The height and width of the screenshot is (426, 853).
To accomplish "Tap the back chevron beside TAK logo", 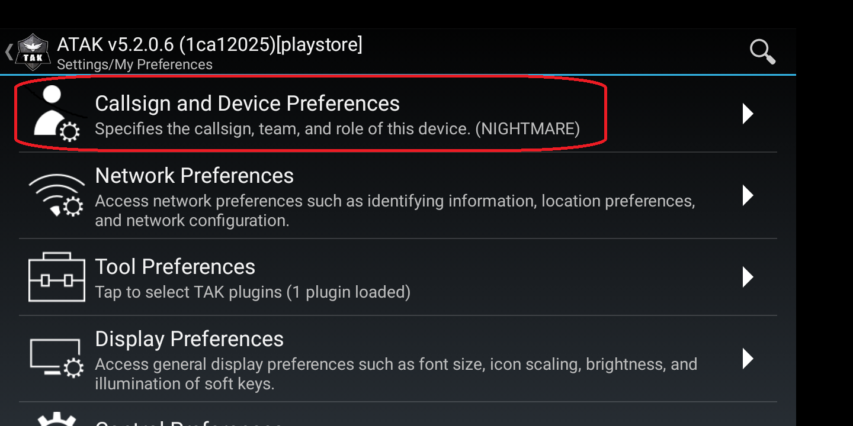I will tap(8, 52).
